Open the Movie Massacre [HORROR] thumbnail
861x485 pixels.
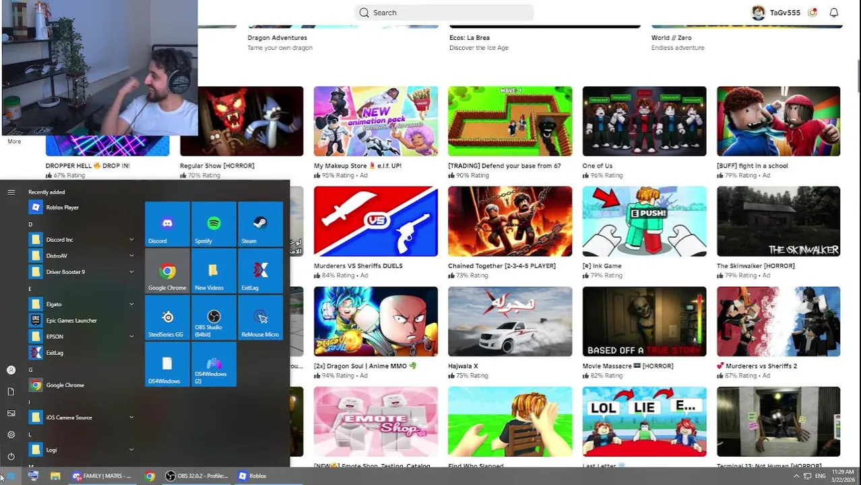[645, 322]
